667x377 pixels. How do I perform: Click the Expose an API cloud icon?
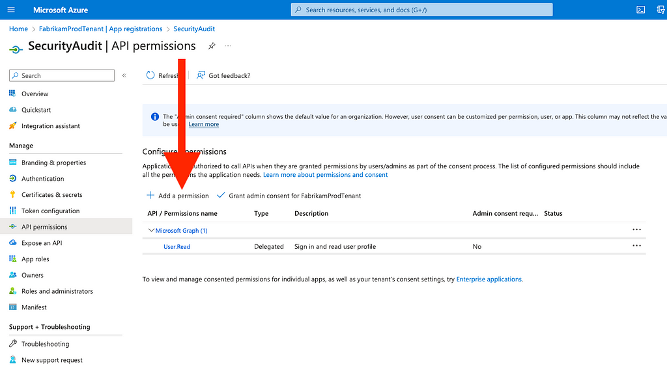(x=12, y=242)
